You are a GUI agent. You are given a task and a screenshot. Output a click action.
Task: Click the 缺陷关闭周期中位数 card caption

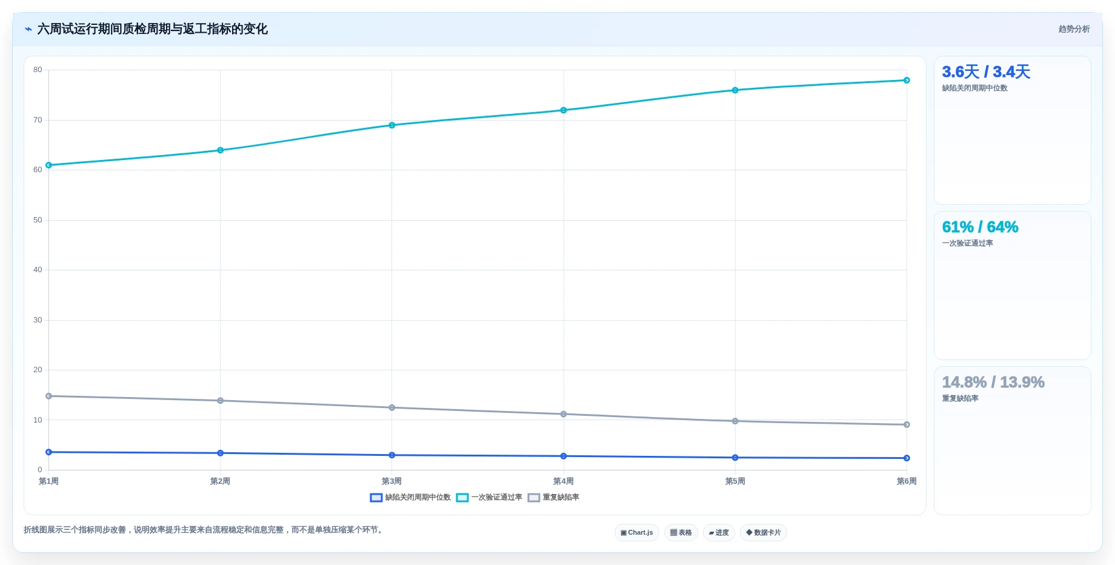point(974,88)
